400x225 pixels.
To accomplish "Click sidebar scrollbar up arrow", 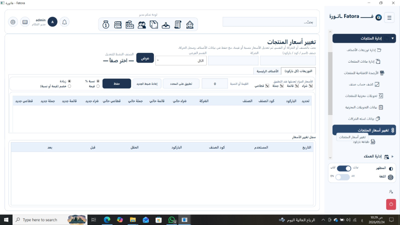I will pos(330,32).
